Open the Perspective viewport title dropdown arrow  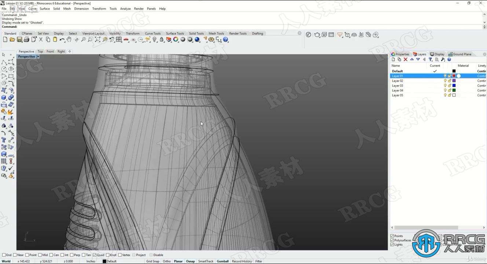(x=38, y=56)
